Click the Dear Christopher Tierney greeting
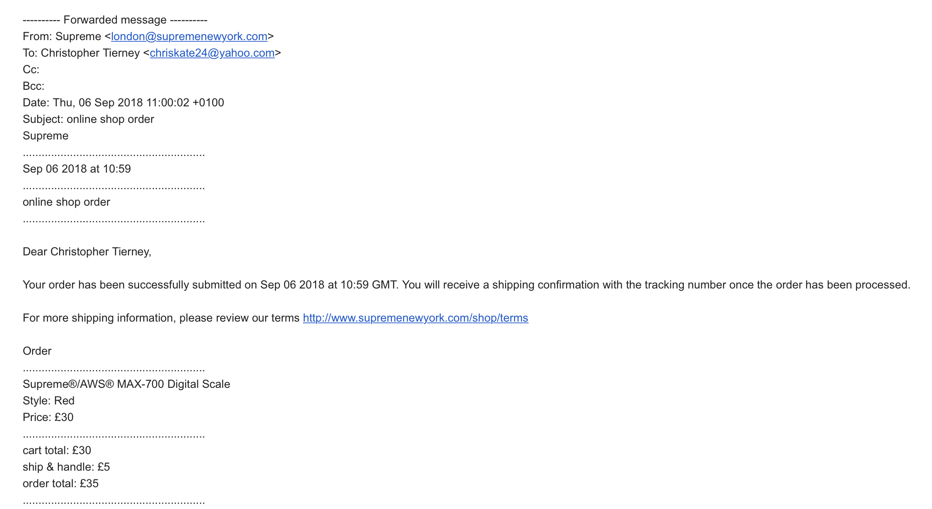The image size is (932, 509). (87, 251)
